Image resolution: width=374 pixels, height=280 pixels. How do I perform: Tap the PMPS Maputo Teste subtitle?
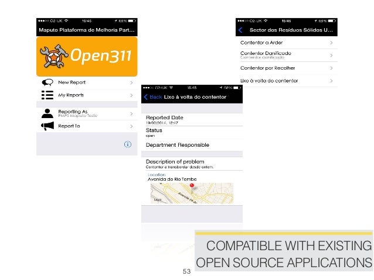(78, 116)
